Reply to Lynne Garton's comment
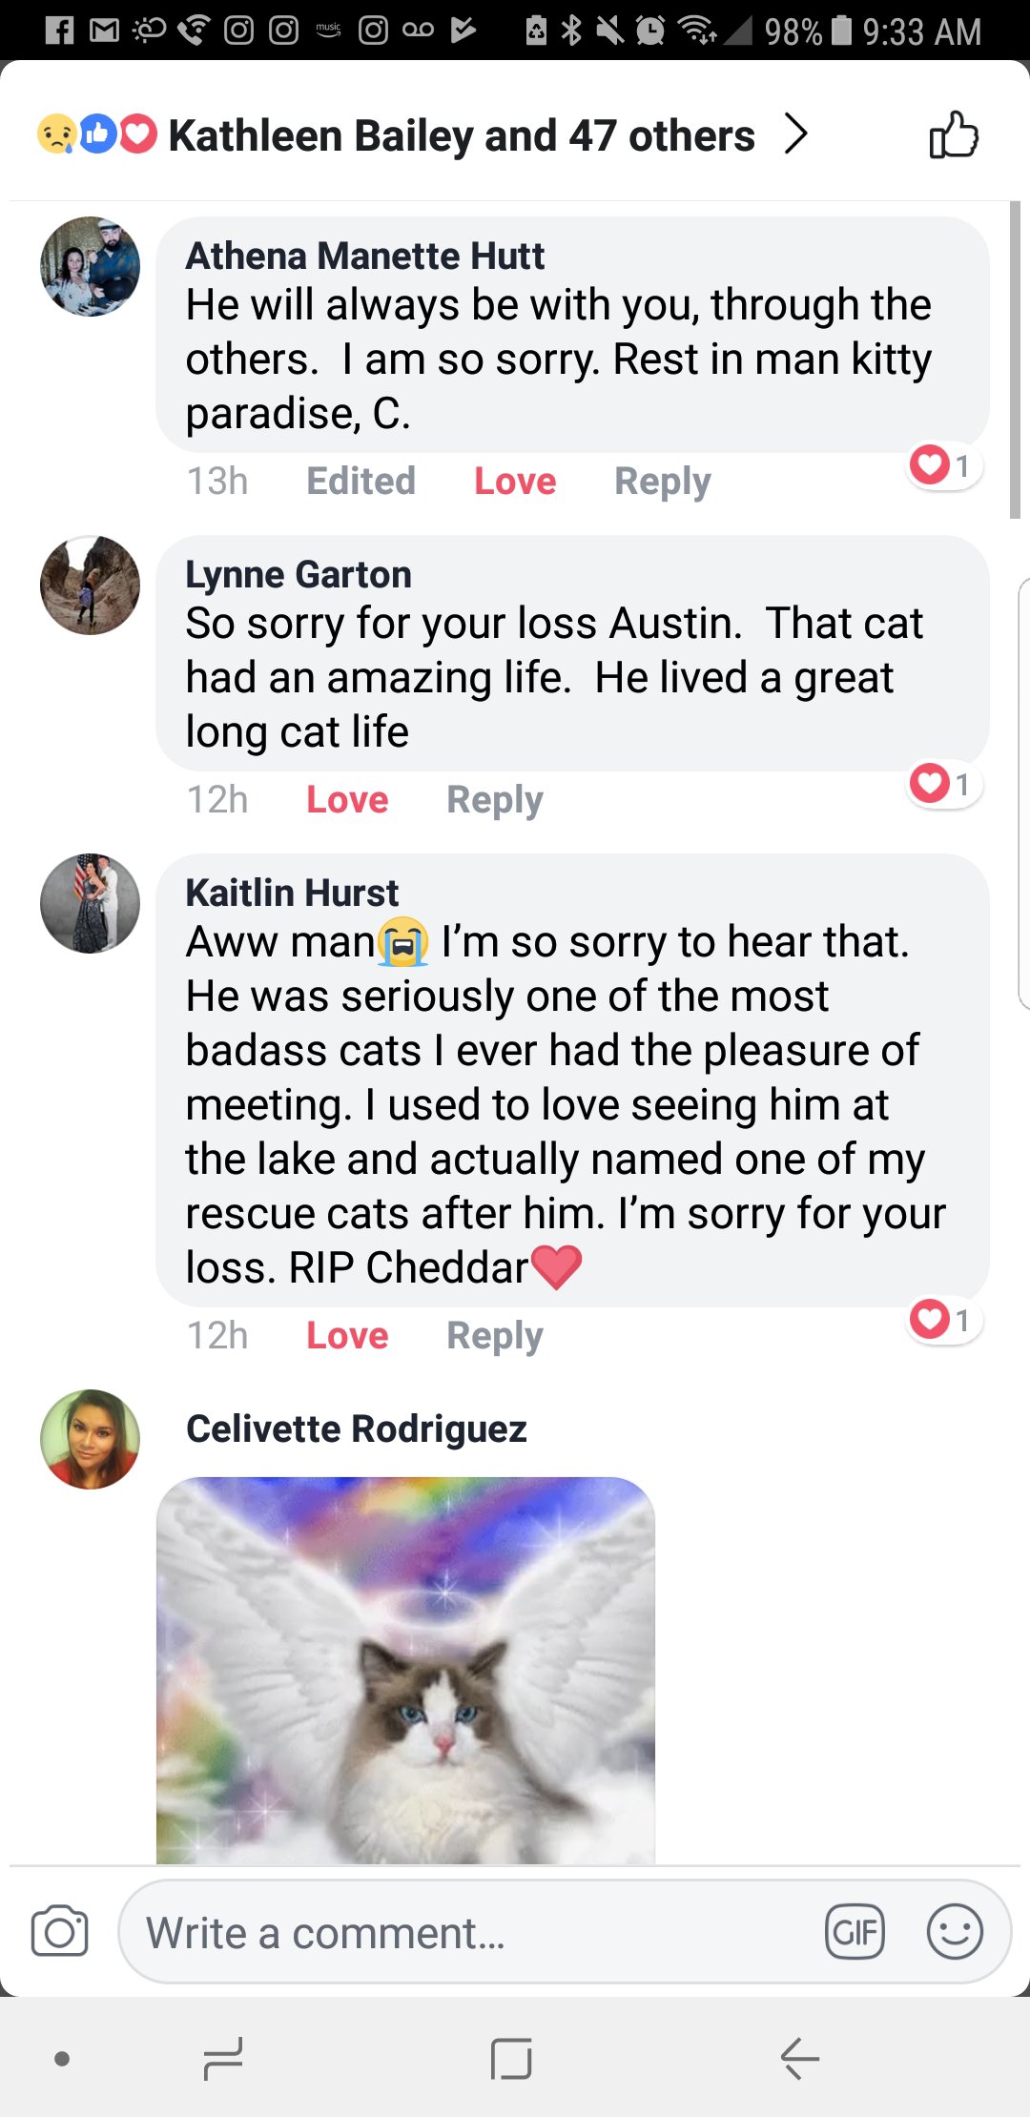Viewport: 1030px width, 2117px height. (x=495, y=800)
